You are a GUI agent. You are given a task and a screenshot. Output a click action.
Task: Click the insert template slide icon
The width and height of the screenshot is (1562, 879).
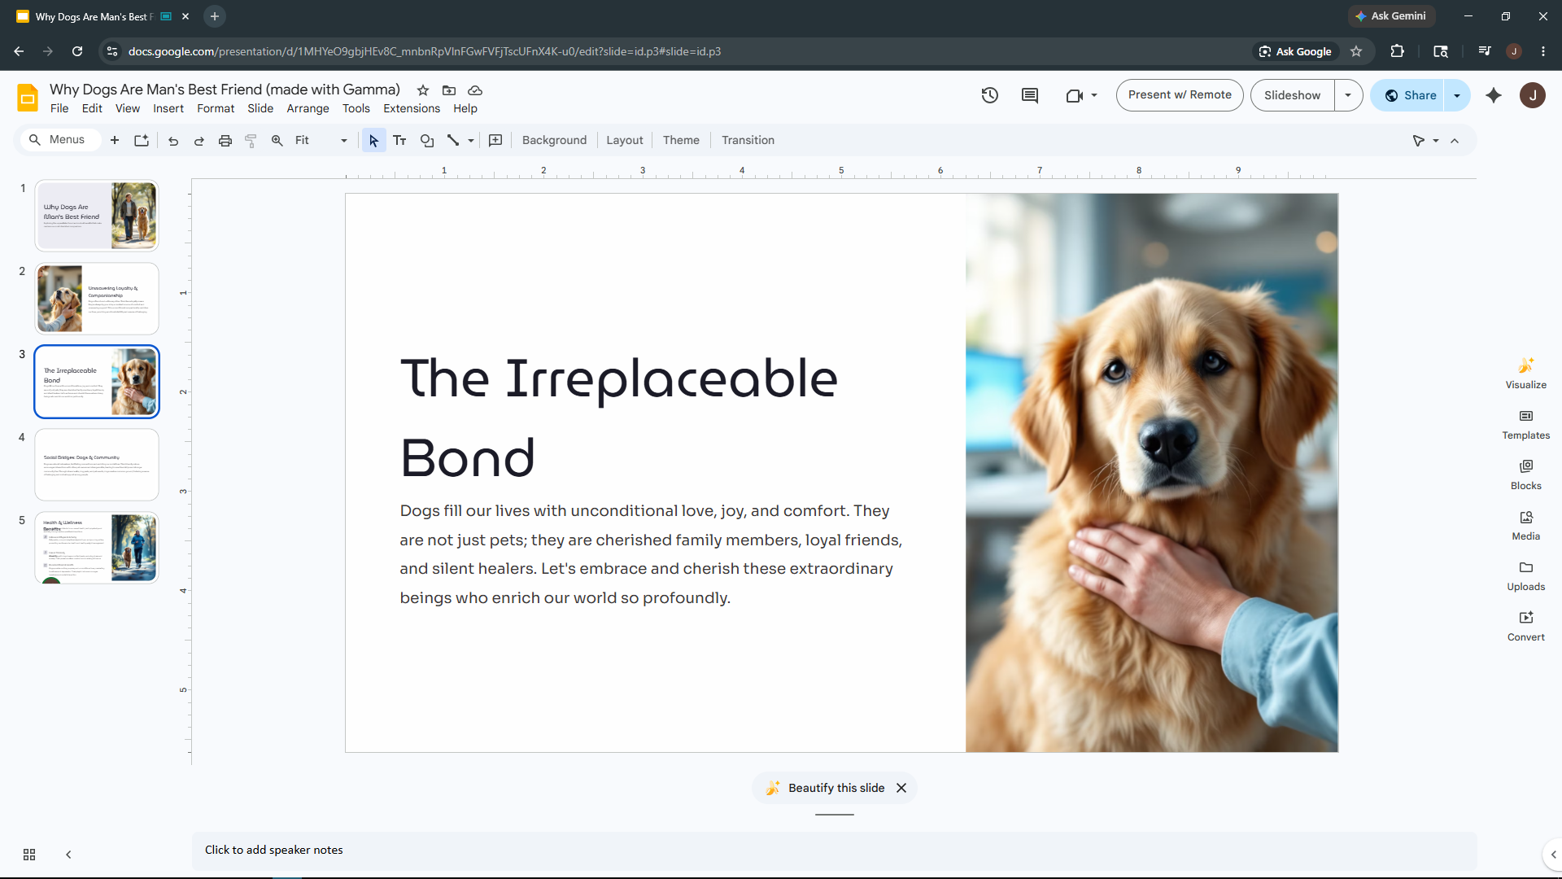coord(142,140)
